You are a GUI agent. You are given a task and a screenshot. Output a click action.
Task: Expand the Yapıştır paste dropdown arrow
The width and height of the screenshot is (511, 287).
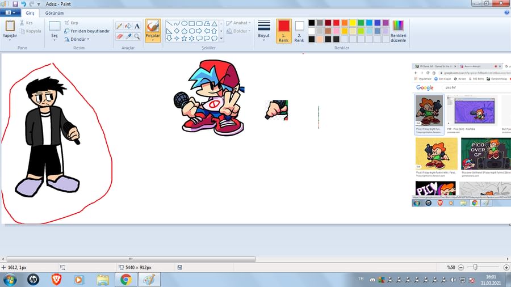[x=10, y=40]
